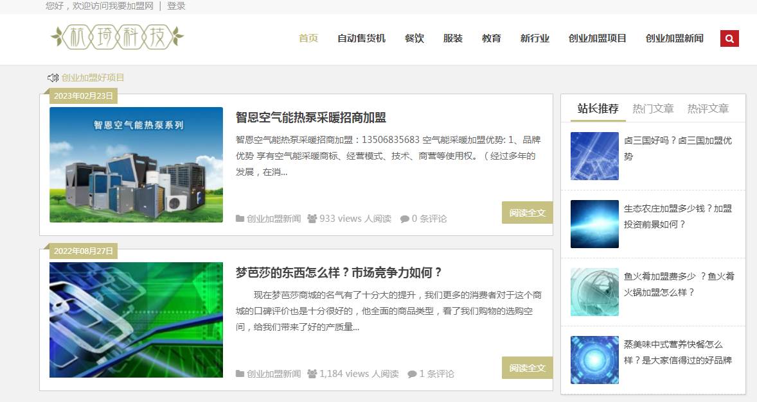
Task: Click 创业加盟新闻 category under 智恩空气能 article
Action: pos(274,219)
